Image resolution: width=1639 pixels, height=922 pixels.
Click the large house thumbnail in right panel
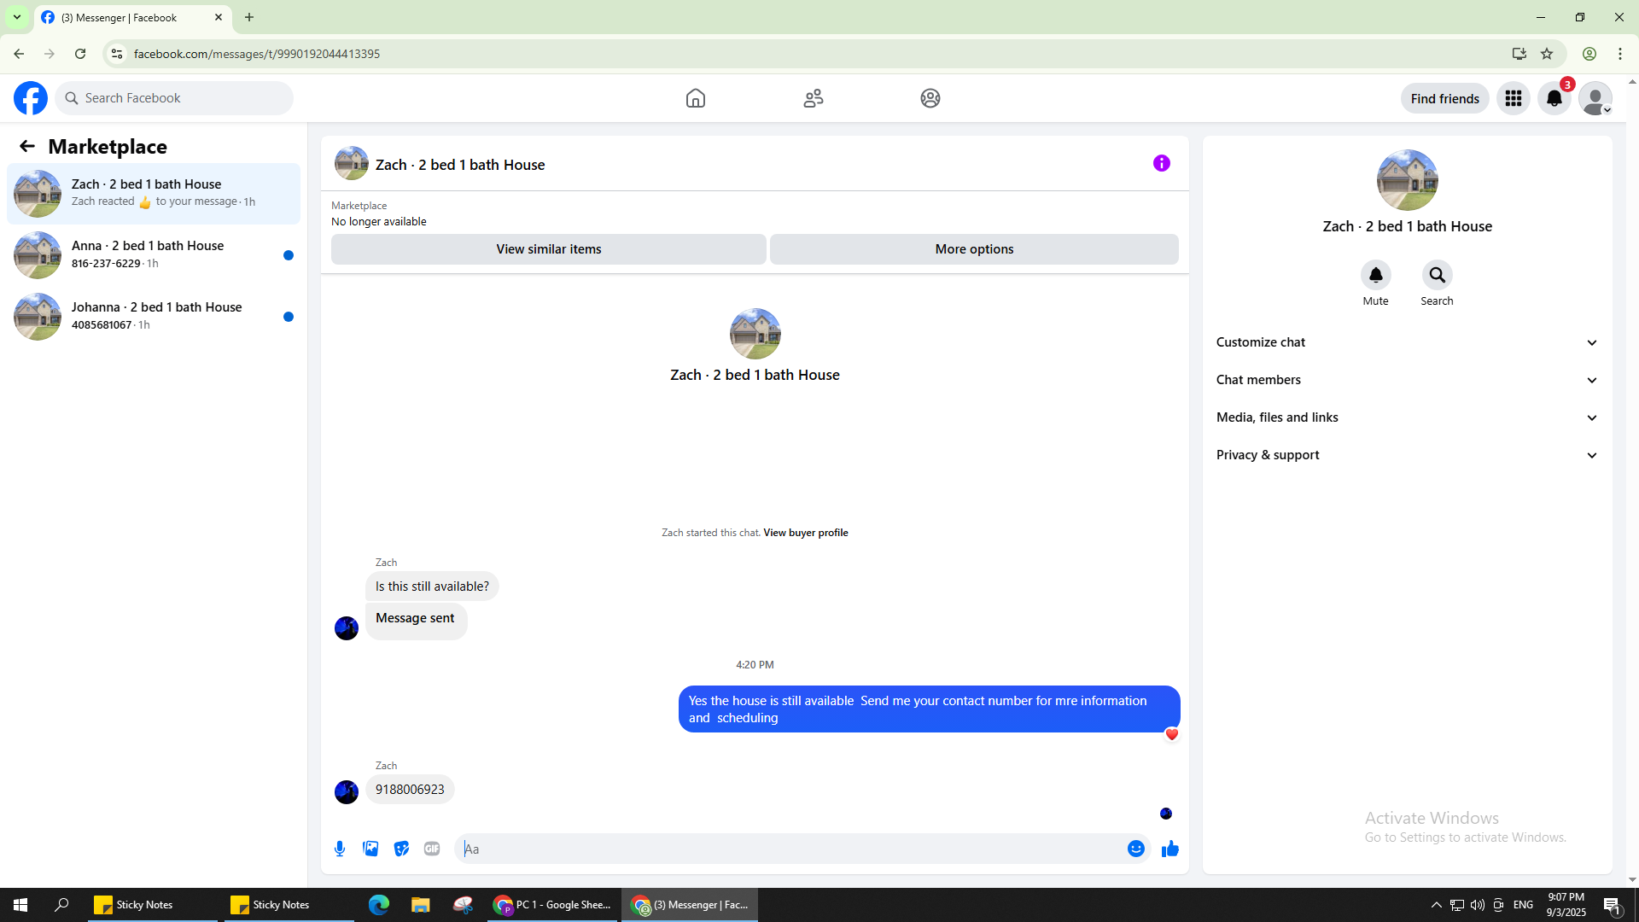(x=1408, y=180)
